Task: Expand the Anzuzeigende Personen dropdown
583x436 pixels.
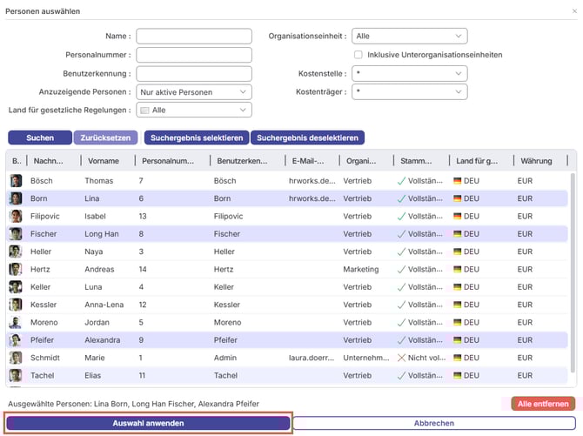Action: 194,91
